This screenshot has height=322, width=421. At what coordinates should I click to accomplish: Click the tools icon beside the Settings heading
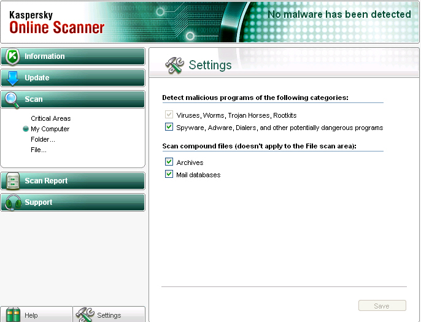(174, 65)
